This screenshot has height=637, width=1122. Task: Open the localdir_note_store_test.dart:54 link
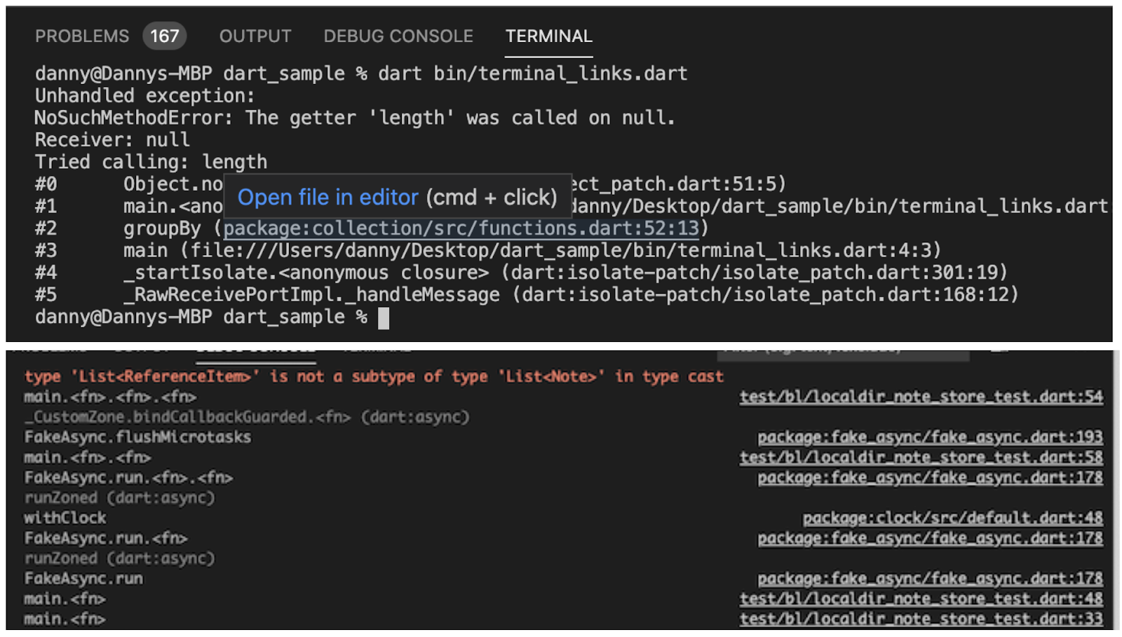[x=921, y=397]
